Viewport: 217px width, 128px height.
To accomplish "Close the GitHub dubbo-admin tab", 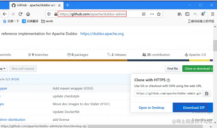I will pos(60,5).
